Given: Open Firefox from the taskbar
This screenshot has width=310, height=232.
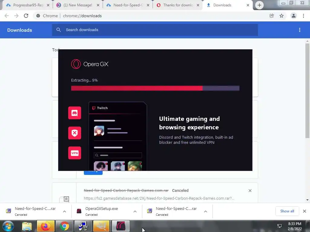Looking at the screenshot, I should click(45, 226).
